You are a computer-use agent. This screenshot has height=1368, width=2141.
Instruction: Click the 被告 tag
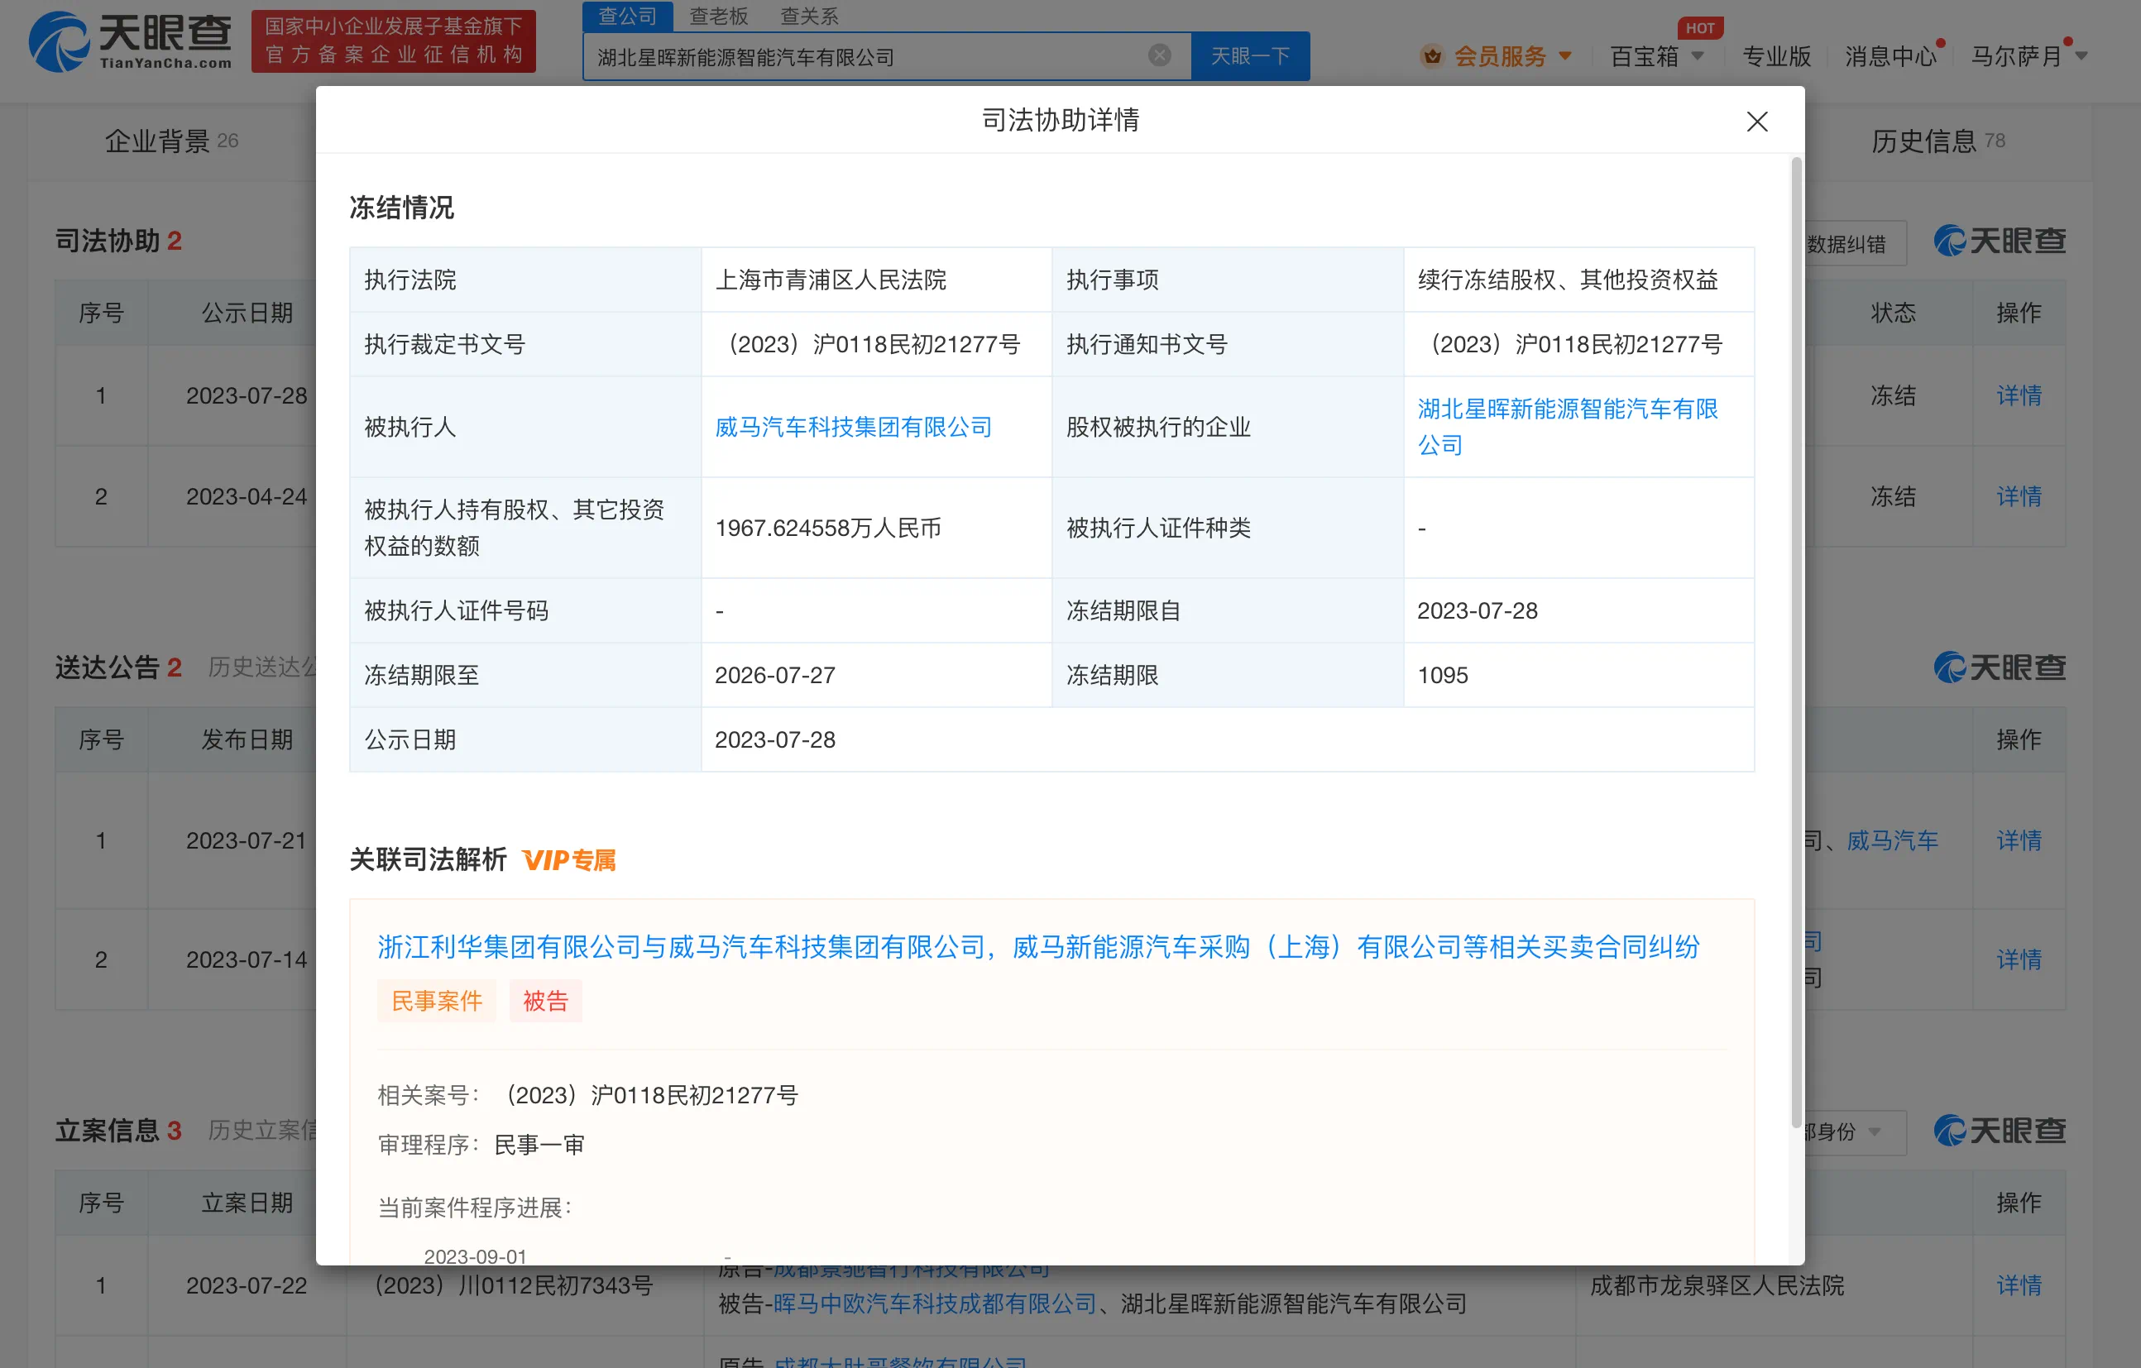(x=545, y=1001)
